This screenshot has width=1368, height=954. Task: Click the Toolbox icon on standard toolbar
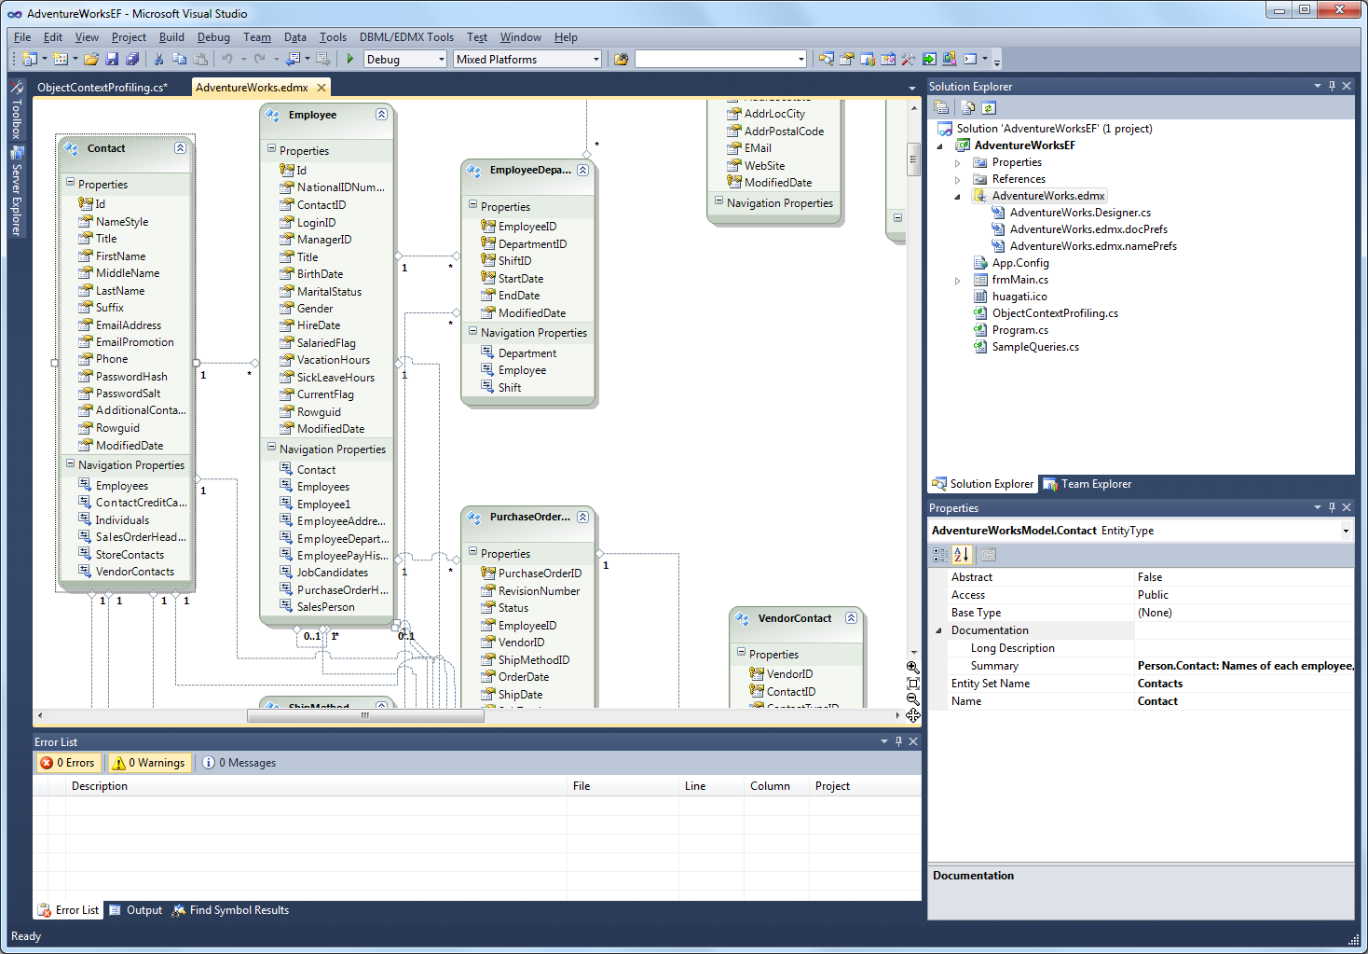click(x=909, y=59)
